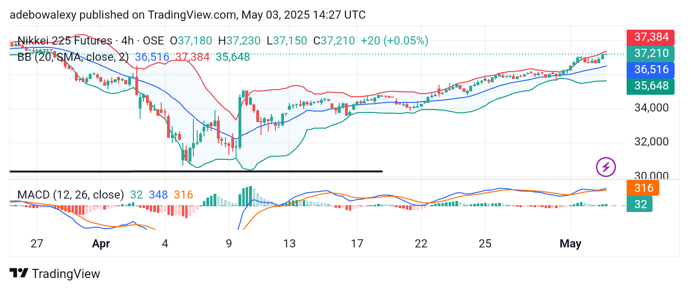
Task: Click the C37,210 close value in header
Action: [334, 41]
